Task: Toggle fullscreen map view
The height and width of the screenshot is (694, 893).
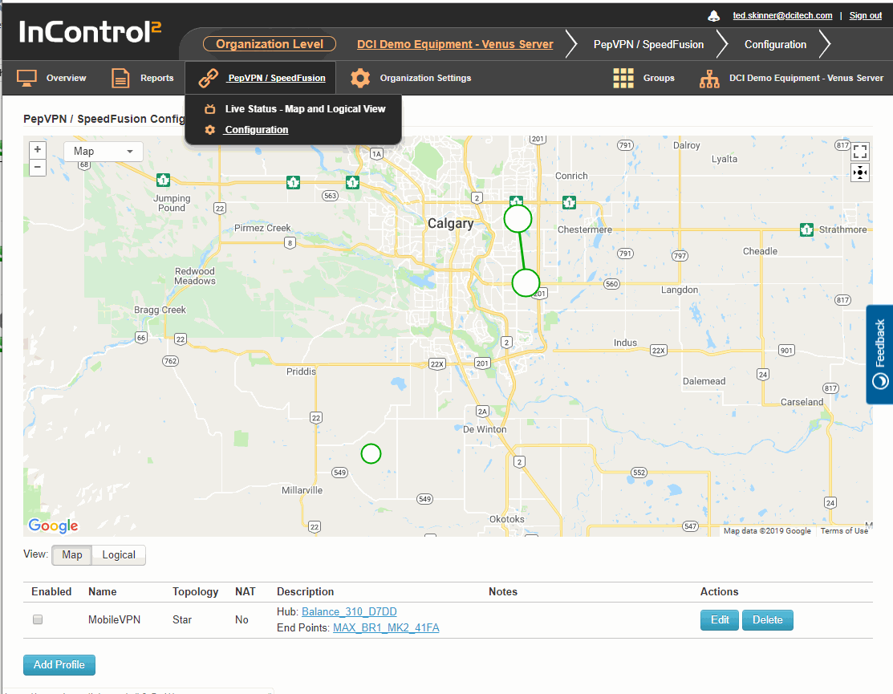Action: (x=860, y=152)
